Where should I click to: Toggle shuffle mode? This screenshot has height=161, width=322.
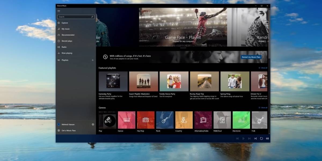255,138
